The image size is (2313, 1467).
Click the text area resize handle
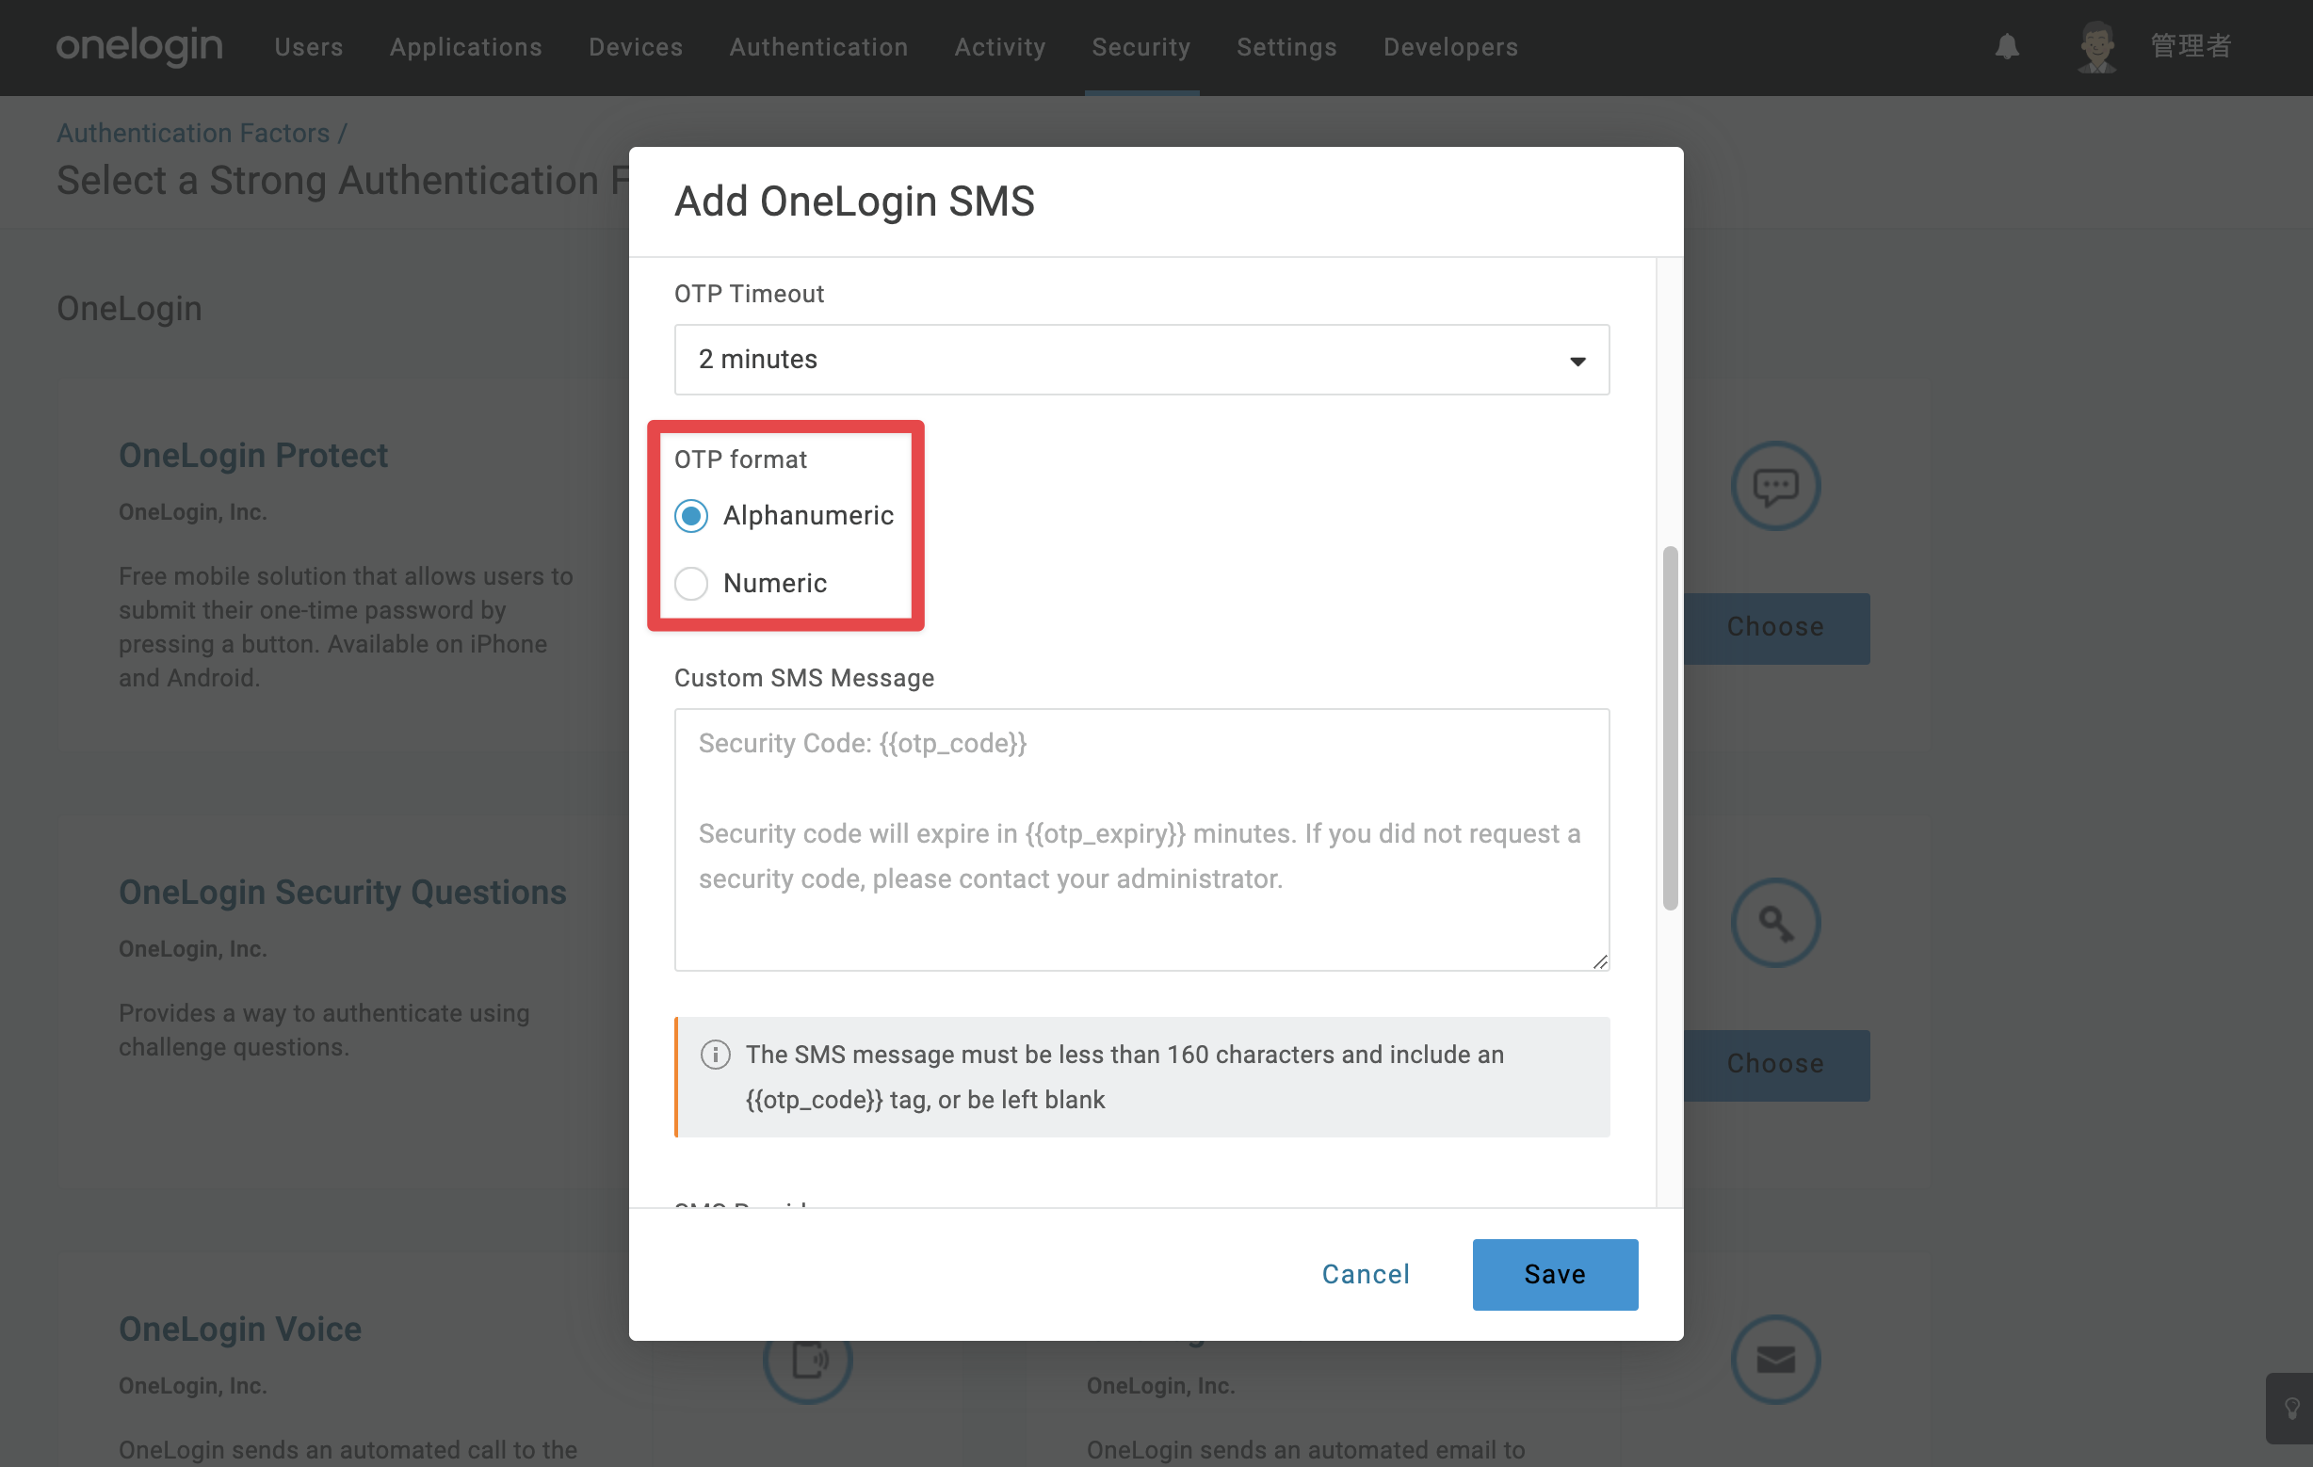[1599, 961]
